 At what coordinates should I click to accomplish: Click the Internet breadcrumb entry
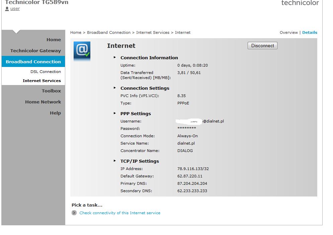(183, 32)
